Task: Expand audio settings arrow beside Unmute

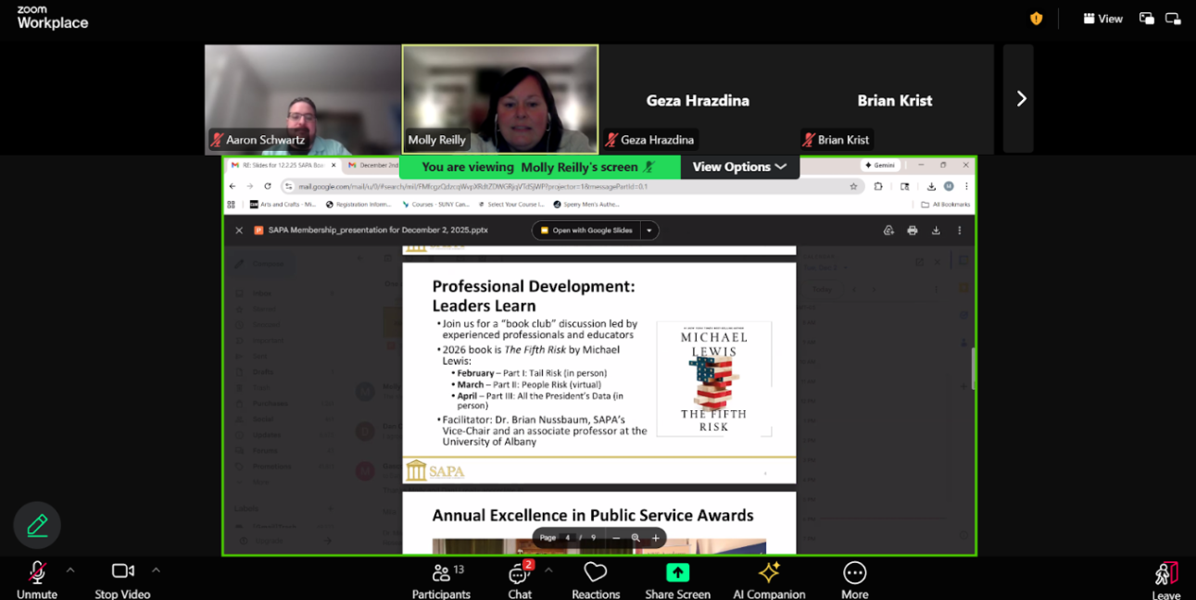Action: point(70,570)
